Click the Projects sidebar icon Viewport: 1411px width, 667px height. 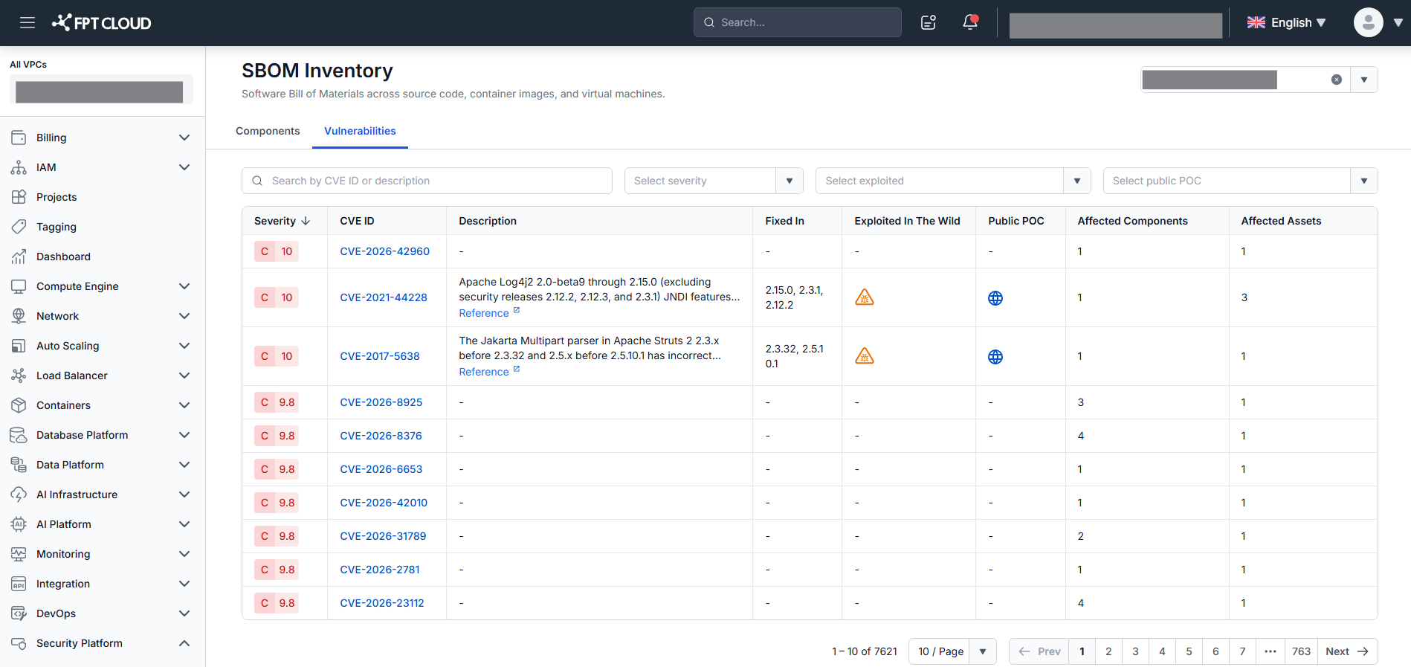tap(19, 197)
